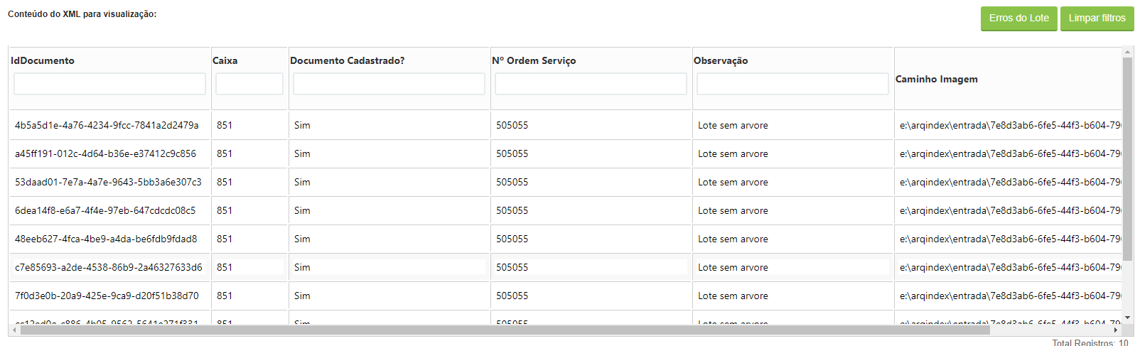
Task: Click the Nº Ordem Serviço filter field
Action: click(591, 84)
